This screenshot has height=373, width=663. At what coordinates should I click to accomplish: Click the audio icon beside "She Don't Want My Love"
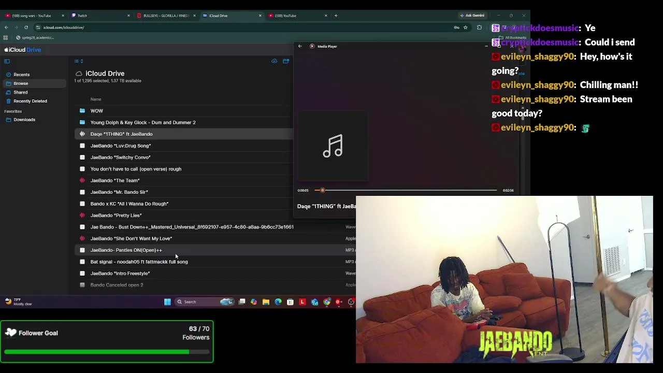click(82, 238)
